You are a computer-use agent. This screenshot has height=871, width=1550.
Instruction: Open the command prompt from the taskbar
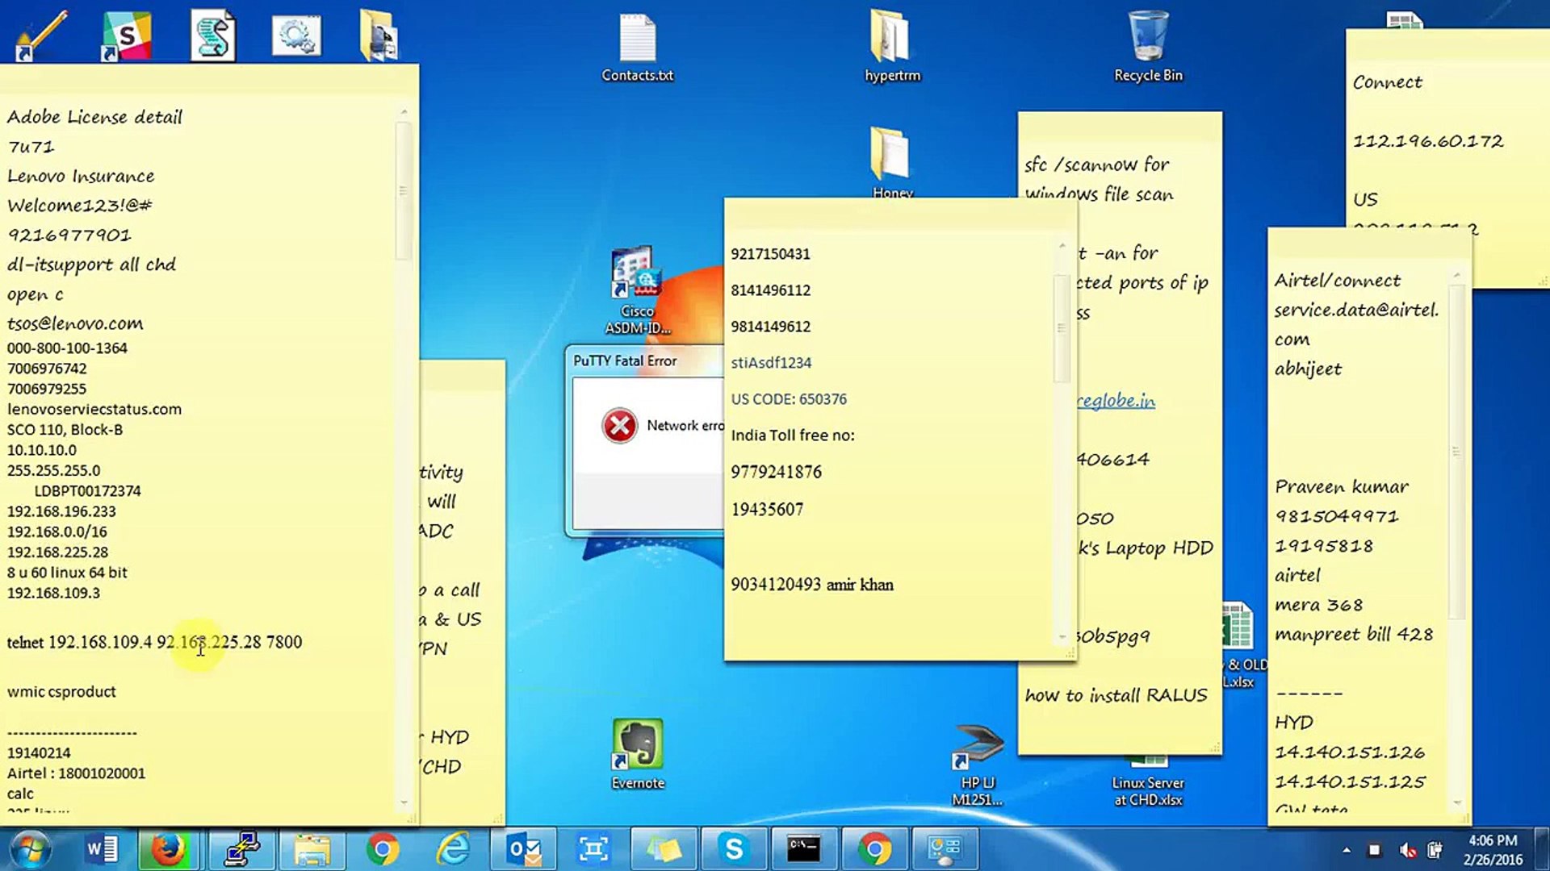(x=804, y=849)
